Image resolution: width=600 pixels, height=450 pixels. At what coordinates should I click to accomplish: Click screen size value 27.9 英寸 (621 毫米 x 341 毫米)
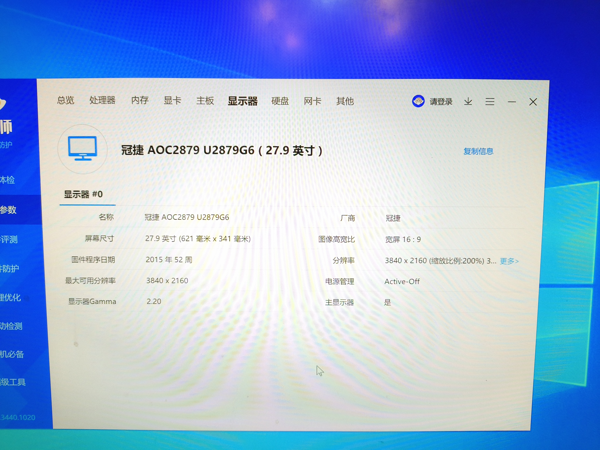coord(198,239)
